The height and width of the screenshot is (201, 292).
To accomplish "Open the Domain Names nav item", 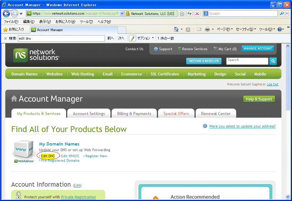I will point(24,74).
